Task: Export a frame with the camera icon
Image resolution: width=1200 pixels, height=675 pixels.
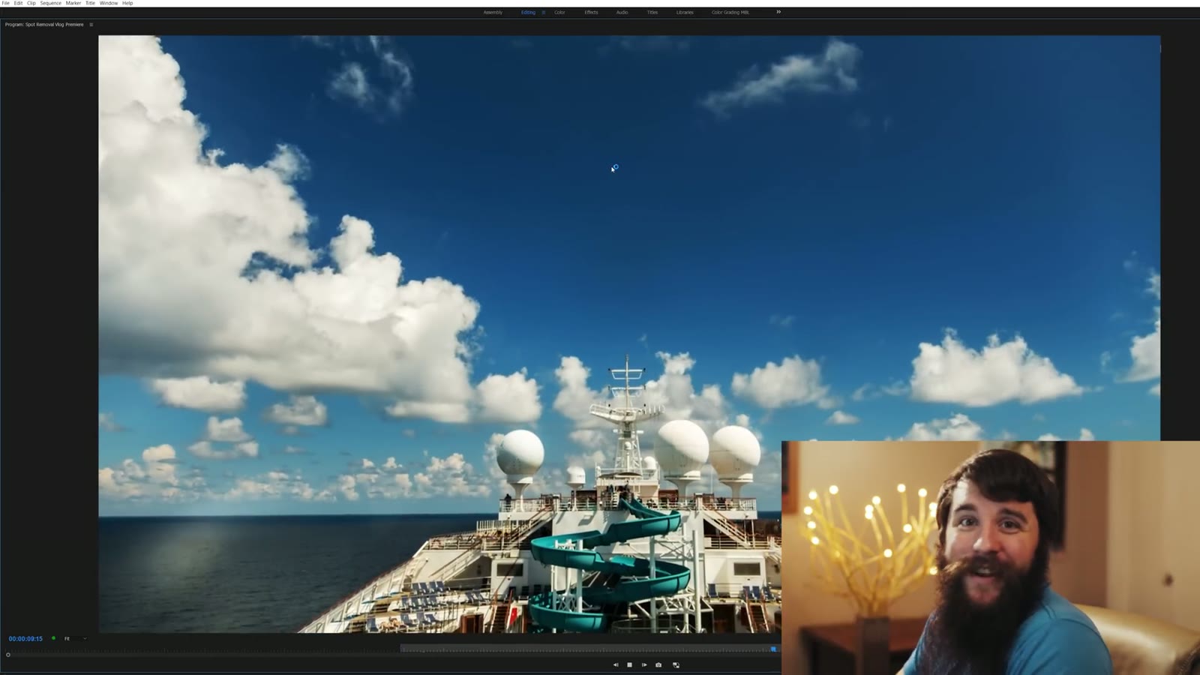Action: [x=658, y=664]
